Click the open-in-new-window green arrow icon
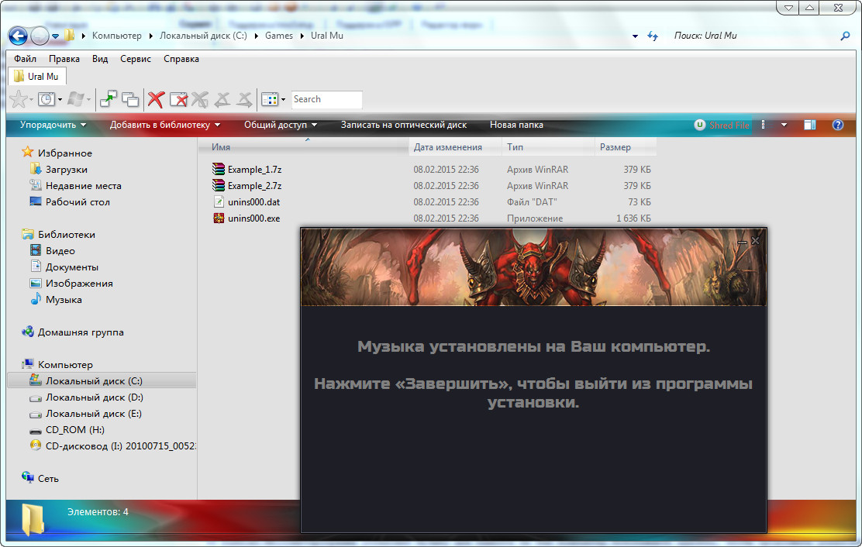This screenshot has width=862, height=547. (109, 99)
